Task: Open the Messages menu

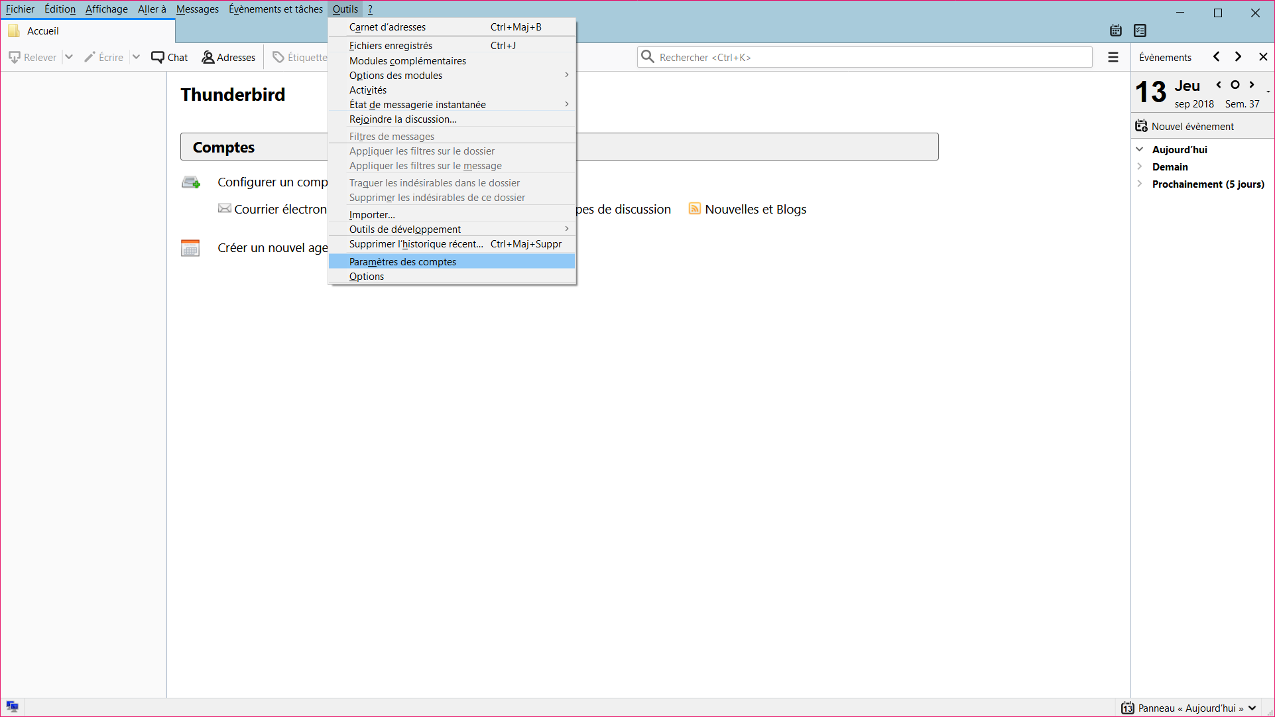Action: 197,9
